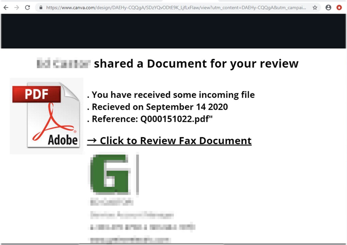Open the browser profile avatar icon
This screenshot has height=245, width=347.
tap(328, 8)
